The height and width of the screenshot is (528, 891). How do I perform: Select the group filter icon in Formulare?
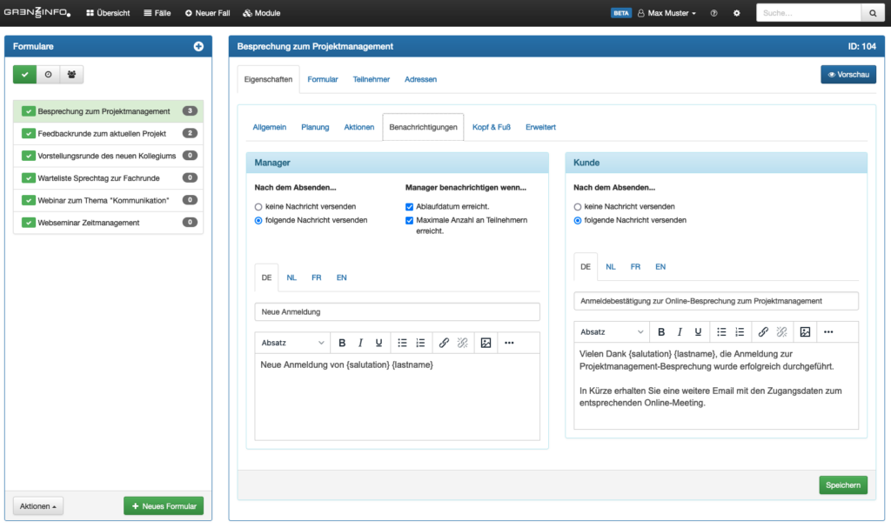click(x=71, y=75)
